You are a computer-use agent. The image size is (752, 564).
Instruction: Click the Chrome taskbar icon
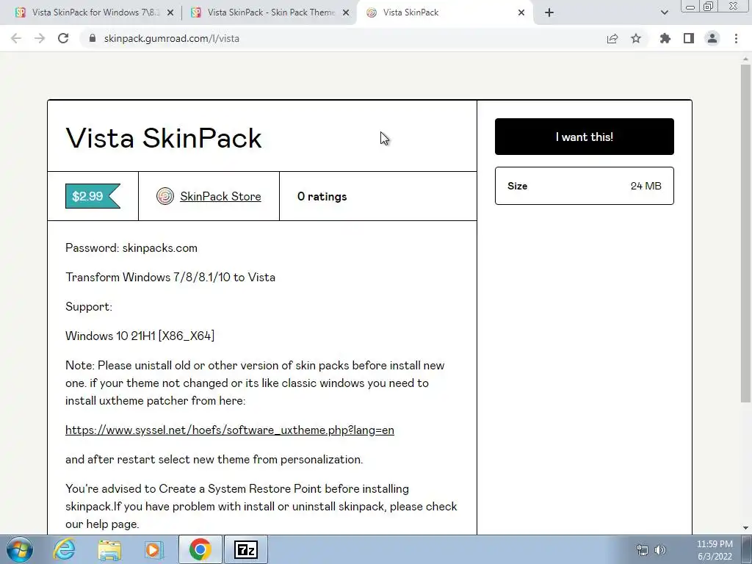tap(200, 549)
